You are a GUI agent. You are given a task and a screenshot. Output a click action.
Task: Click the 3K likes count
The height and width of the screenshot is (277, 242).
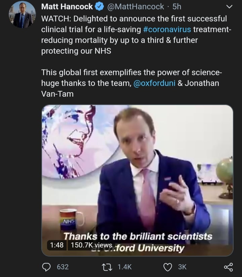tap(182, 267)
